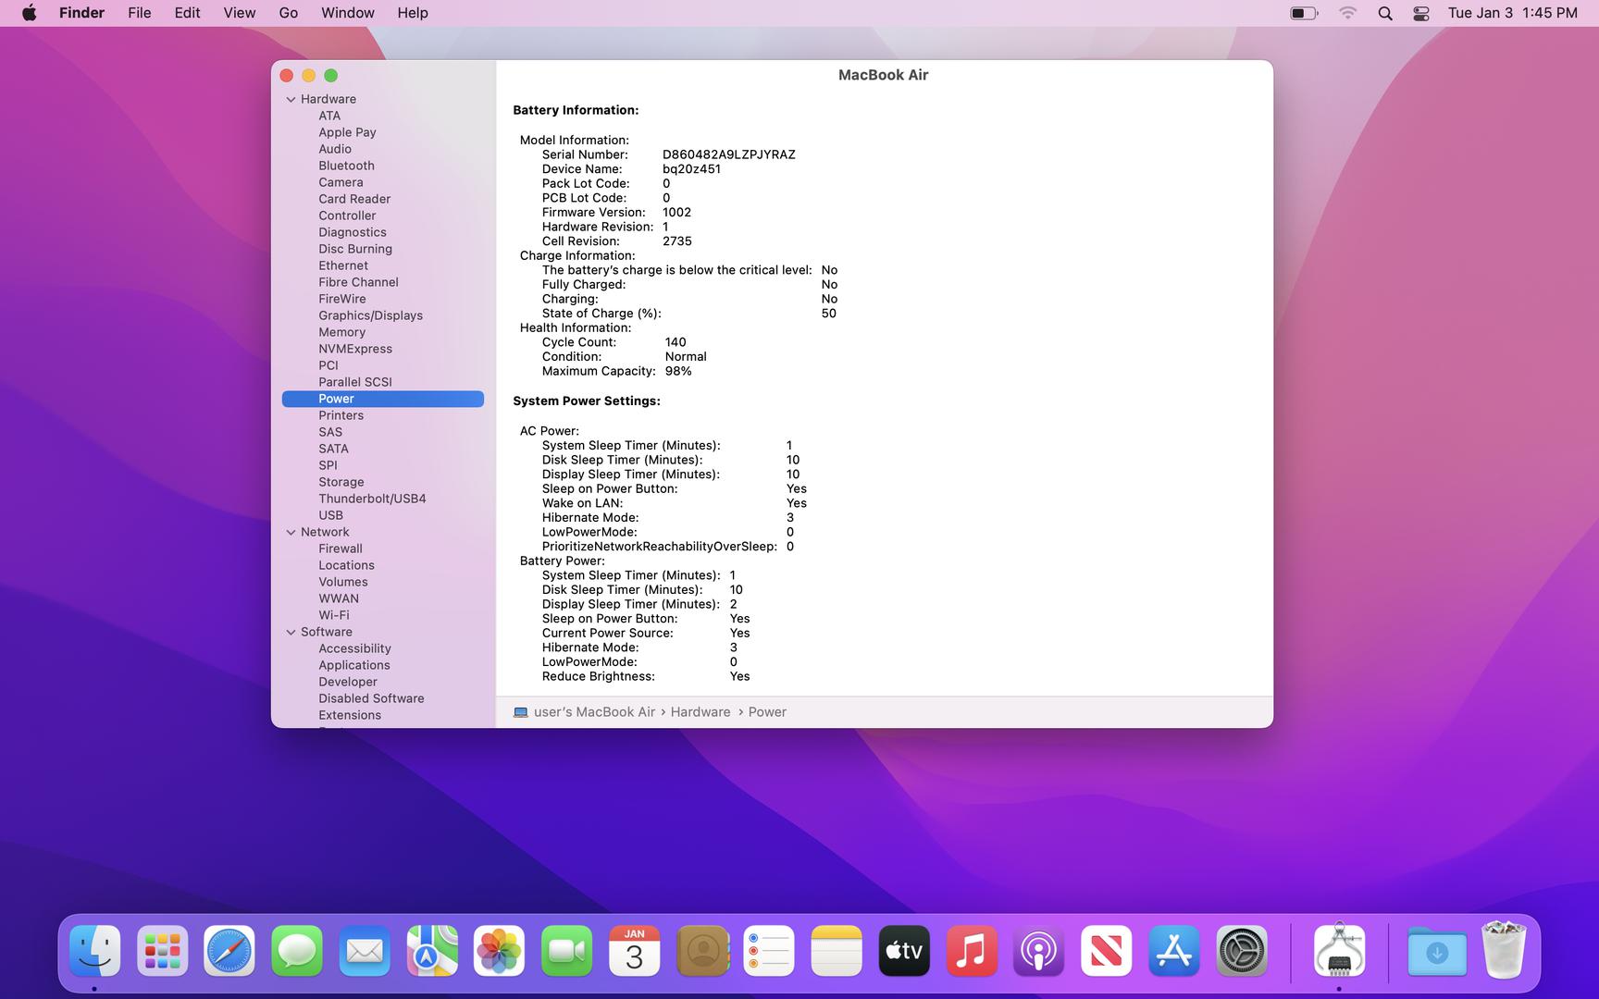Select the highlighted Power sidebar item

click(383, 399)
